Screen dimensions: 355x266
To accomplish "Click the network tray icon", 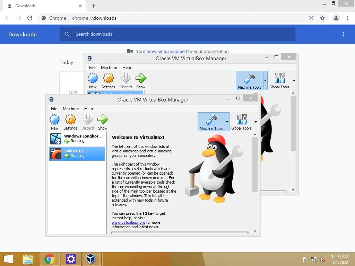I will click(314, 259).
